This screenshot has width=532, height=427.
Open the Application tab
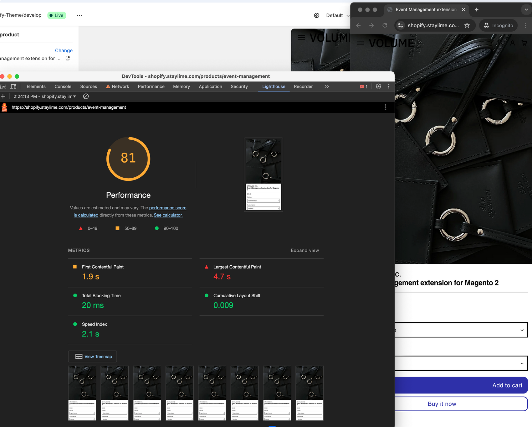(210, 86)
